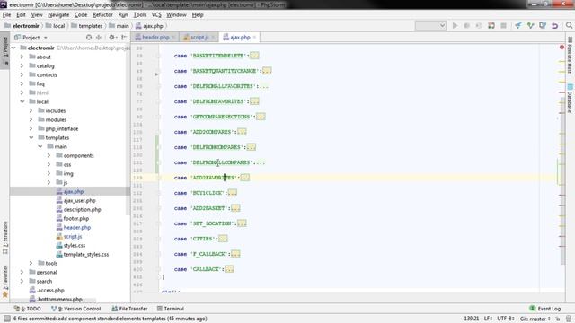
Task: Open Structure side tool window
Action: (5, 238)
